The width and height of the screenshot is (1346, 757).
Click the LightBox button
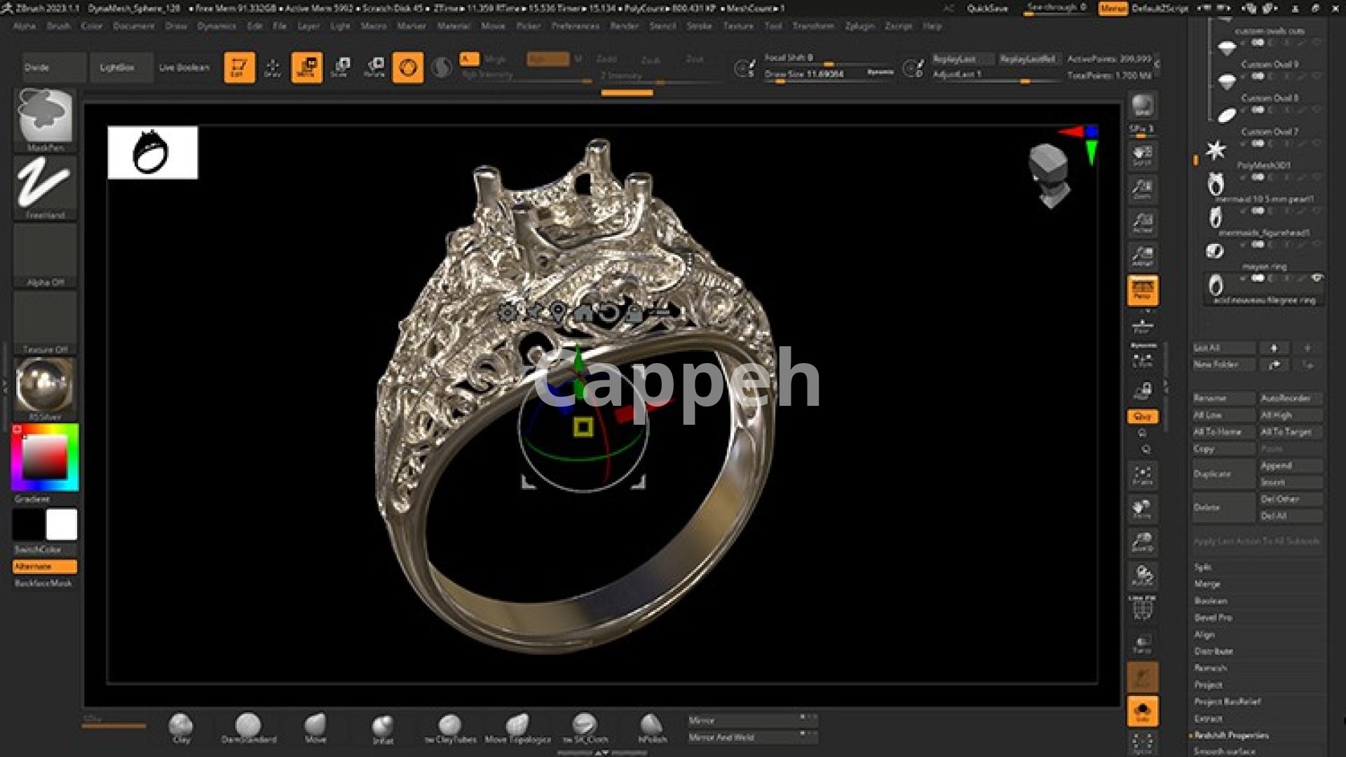(x=116, y=67)
